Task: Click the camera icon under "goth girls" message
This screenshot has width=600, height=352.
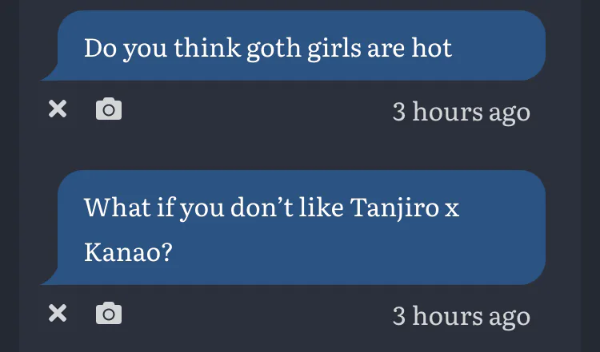Action: pos(109,109)
